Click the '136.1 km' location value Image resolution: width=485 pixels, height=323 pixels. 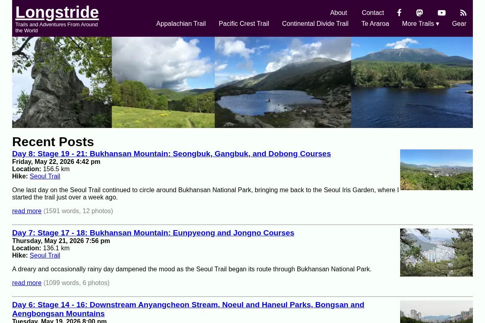[x=56, y=248]
